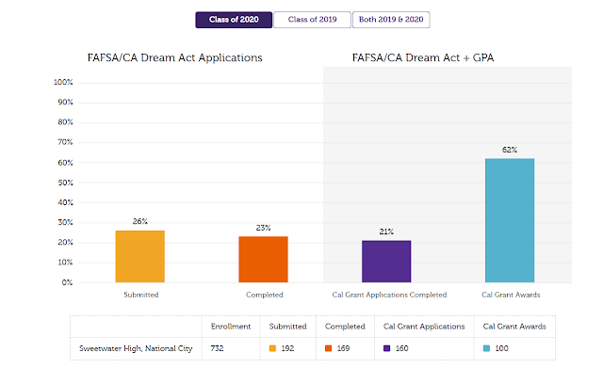The height and width of the screenshot is (368, 603).
Task: Open the Both 2019 & 2020 tab
Action: (391, 20)
